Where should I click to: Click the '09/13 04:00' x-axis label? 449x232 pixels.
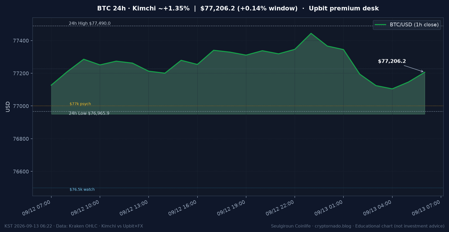(377, 208)
